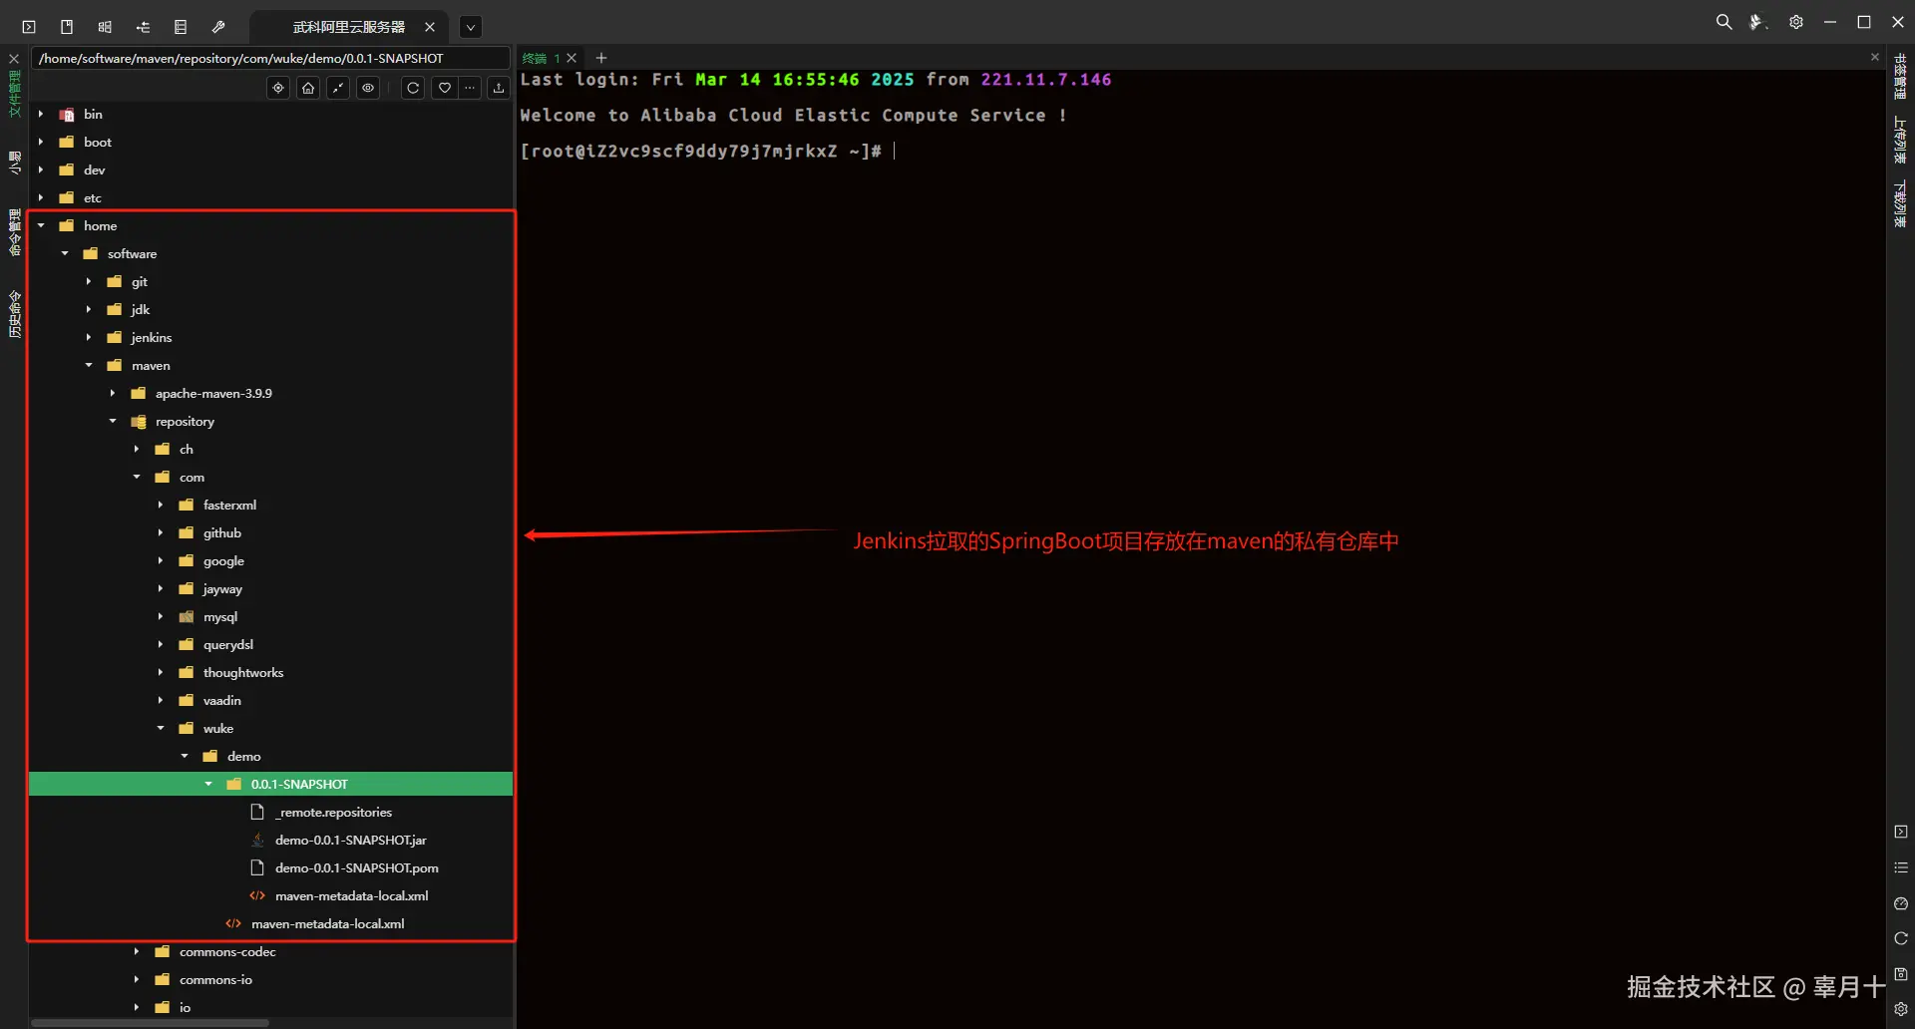Screen dimensions: 1915x1029
Task: Collapse the repository folder
Action: pyautogui.click(x=113, y=422)
